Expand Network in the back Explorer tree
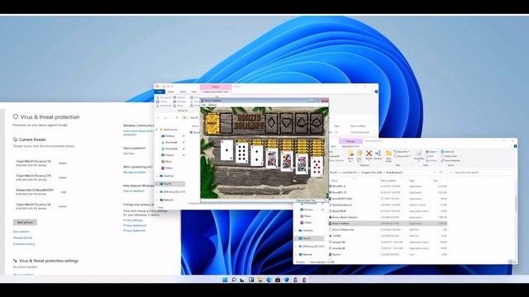 coord(157,200)
